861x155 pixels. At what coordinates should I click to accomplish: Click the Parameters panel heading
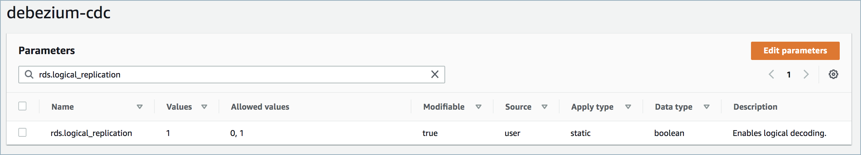click(x=47, y=50)
